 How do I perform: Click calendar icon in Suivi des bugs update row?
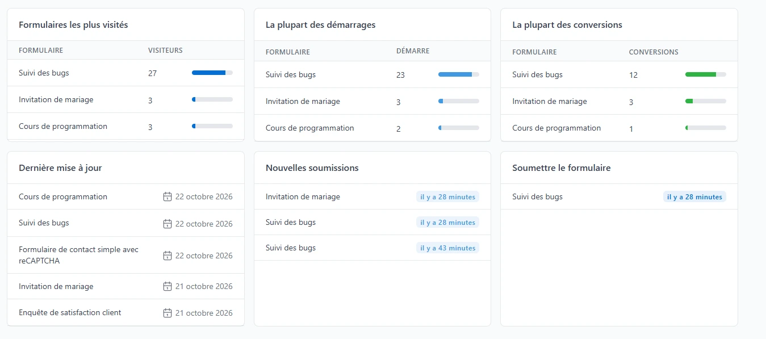168,224
